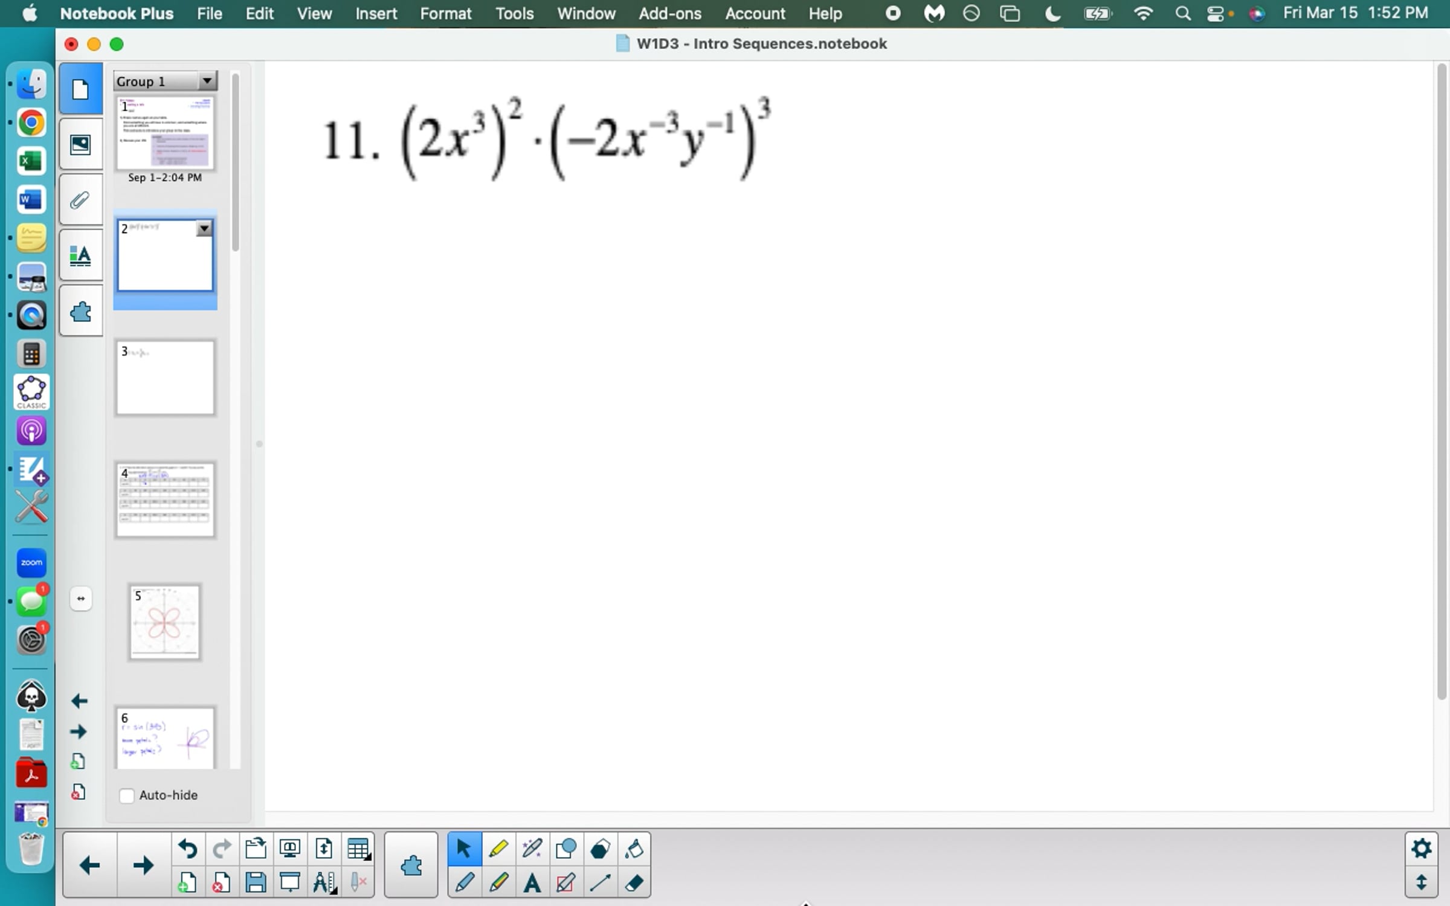
Task: Toggle toolbar position with up-down arrow
Action: point(1421,882)
